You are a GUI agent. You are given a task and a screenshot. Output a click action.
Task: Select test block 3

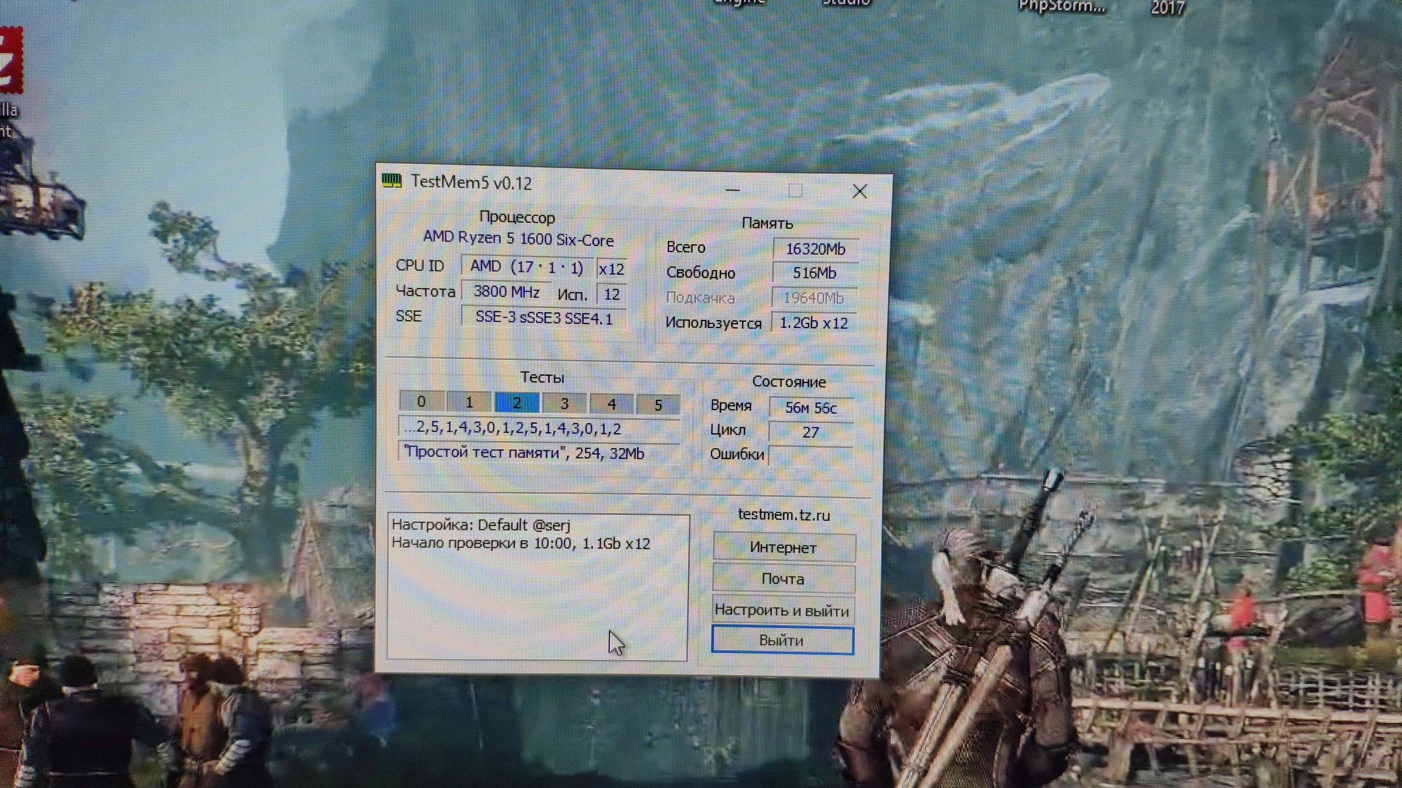tap(564, 404)
